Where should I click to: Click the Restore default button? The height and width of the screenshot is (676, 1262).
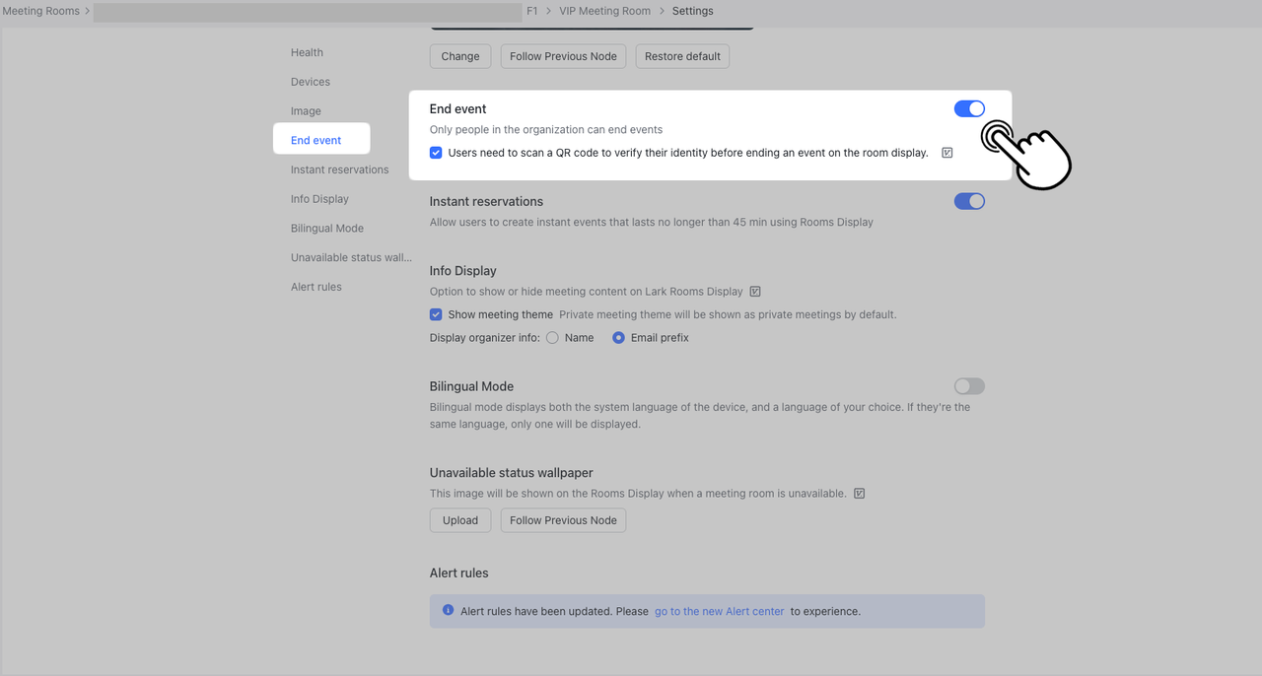pyautogui.click(x=682, y=56)
